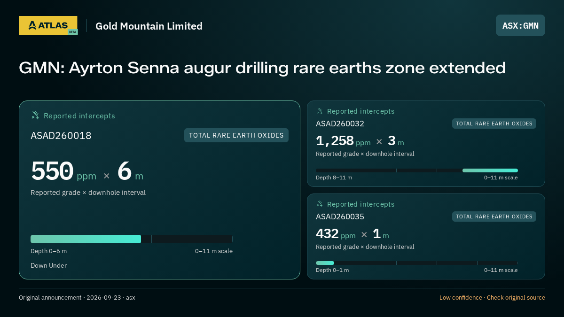This screenshot has height=317, width=564.
Task: Click the 6 m interval value
Action: tap(130, 171)
